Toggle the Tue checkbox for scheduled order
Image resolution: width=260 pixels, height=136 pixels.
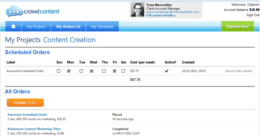pyautogui.click(x=81, y=71)
